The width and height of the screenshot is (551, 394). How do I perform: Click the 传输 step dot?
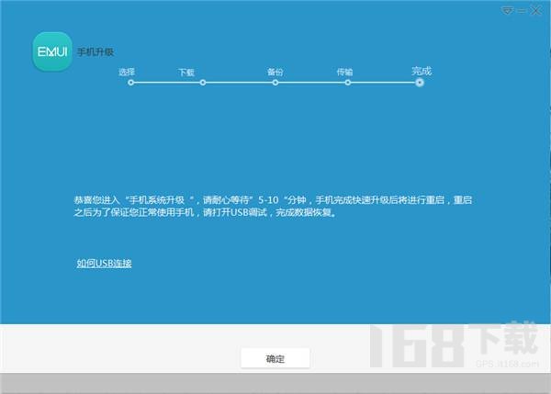(x=347, y=83)
